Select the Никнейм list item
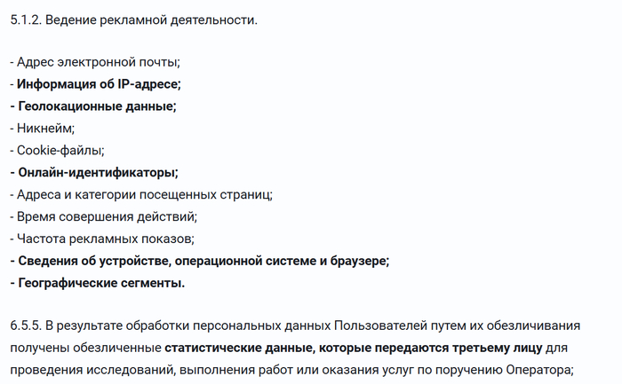The height and width of the screenshot is (384, 622). coord(43,129)
